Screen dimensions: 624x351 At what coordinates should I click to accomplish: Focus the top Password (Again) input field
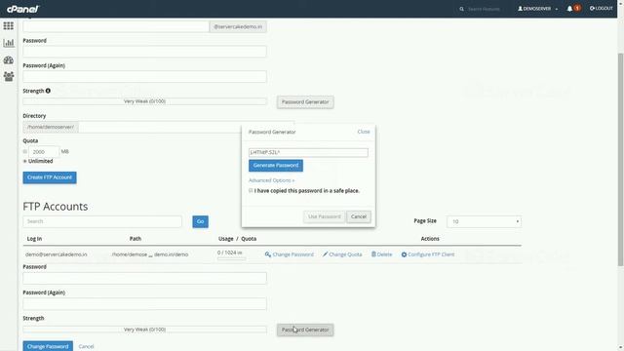click(145, 76)
